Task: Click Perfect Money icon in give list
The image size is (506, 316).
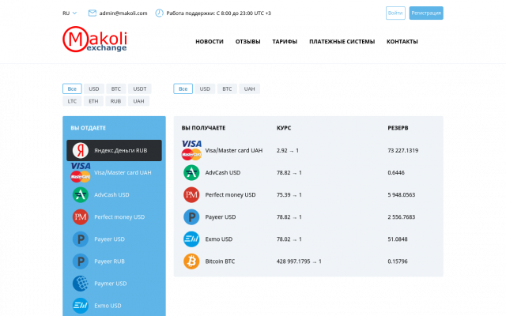Action: (x=81, y=217)
